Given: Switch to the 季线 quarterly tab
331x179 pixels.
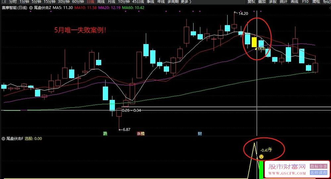Looking at the screenshot, I should pos(151,1).
